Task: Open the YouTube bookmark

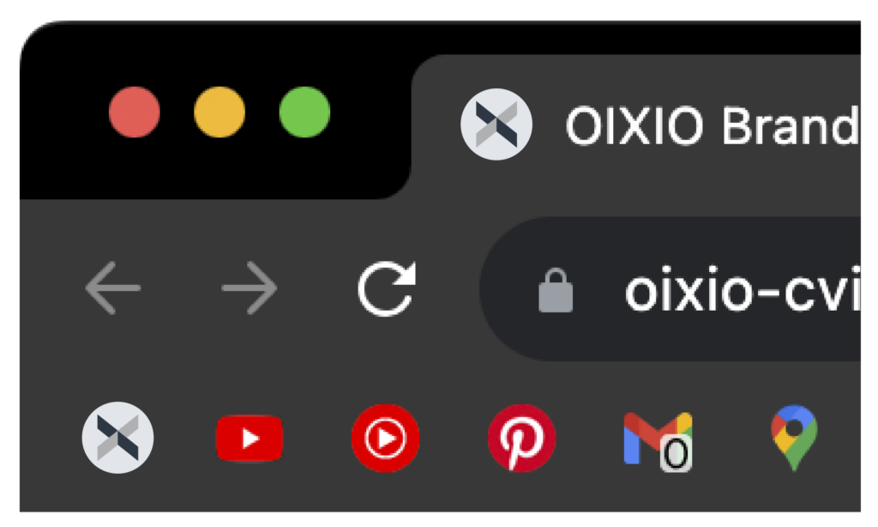Action: point(250,438)
